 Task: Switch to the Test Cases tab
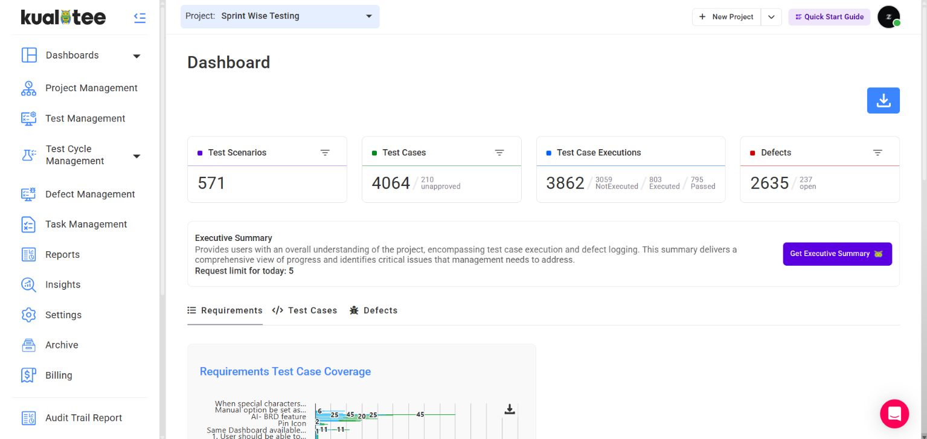(304, 310)
